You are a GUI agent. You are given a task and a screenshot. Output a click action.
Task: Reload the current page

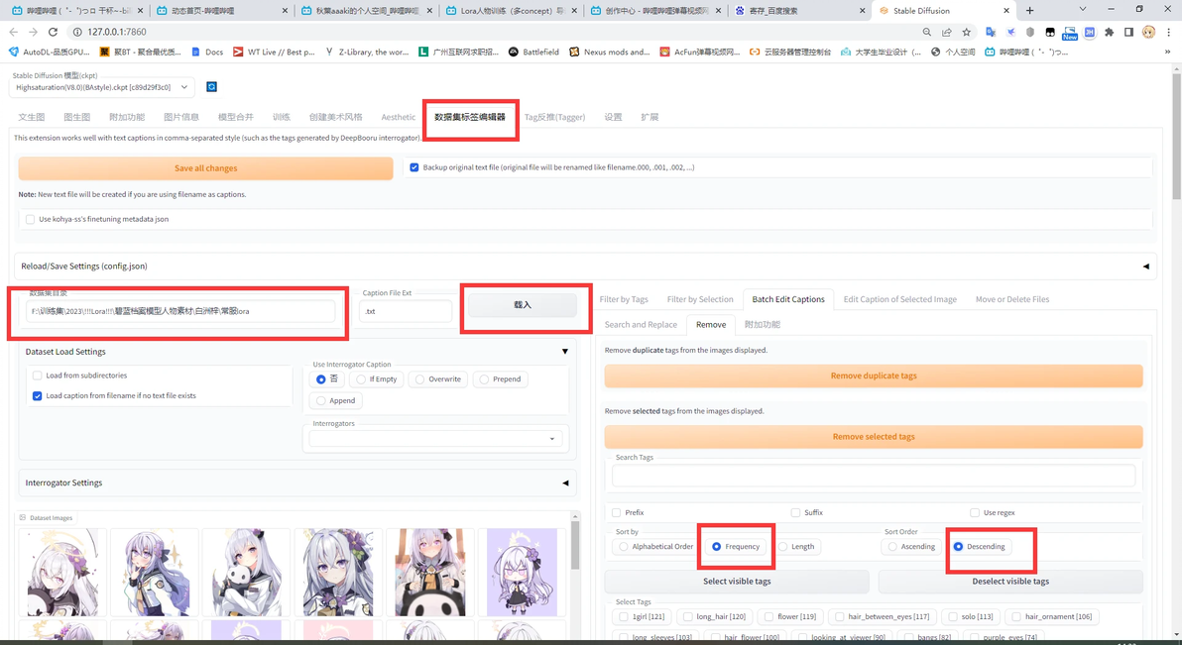pyautogui.click(x=53, y=32)
